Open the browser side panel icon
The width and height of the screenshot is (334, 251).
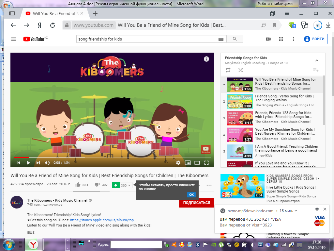click(12, 13)
